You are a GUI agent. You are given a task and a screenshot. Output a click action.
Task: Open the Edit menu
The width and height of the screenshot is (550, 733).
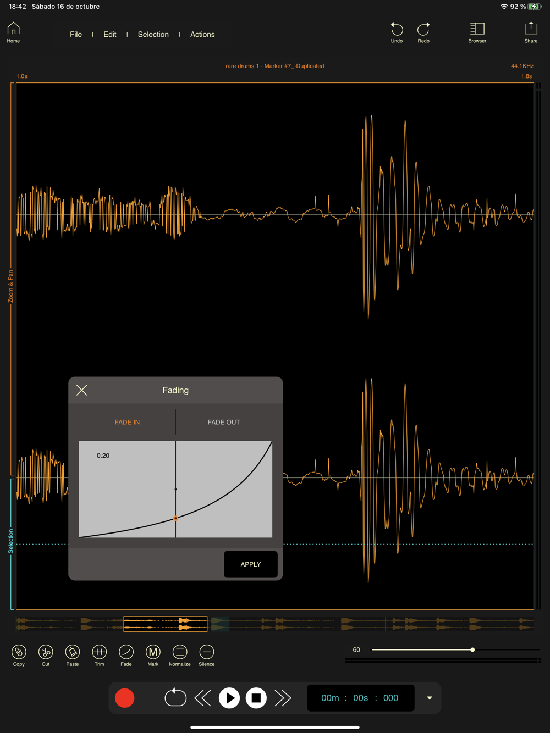click(x=110, y=34)
